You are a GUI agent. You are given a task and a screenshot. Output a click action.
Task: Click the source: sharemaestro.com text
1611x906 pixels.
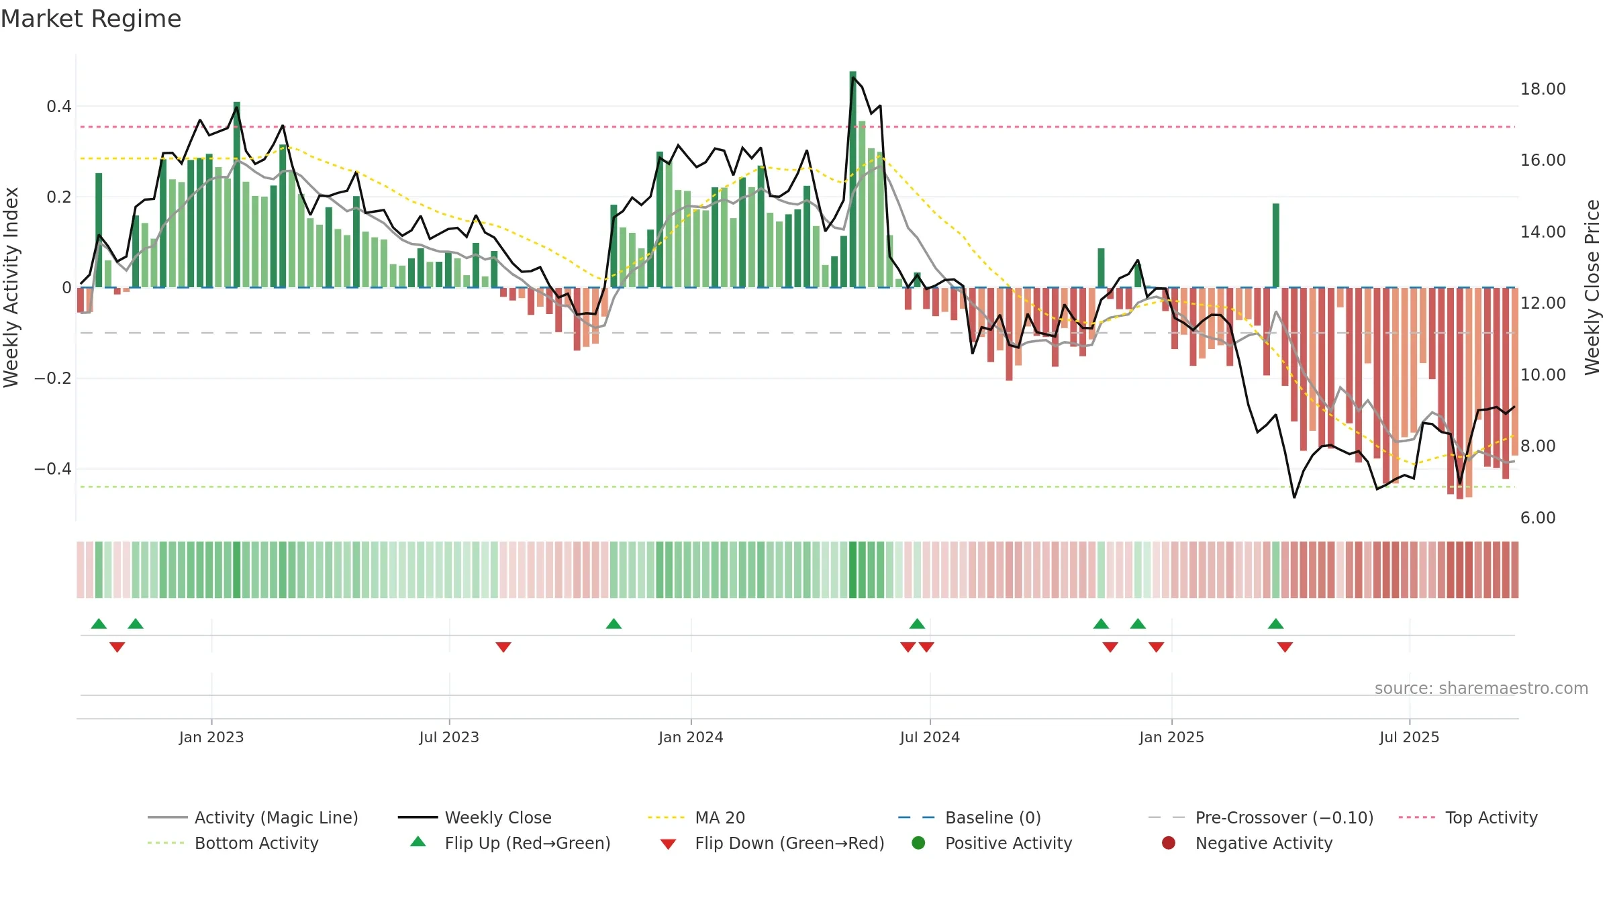click(x=1481, y=688)
